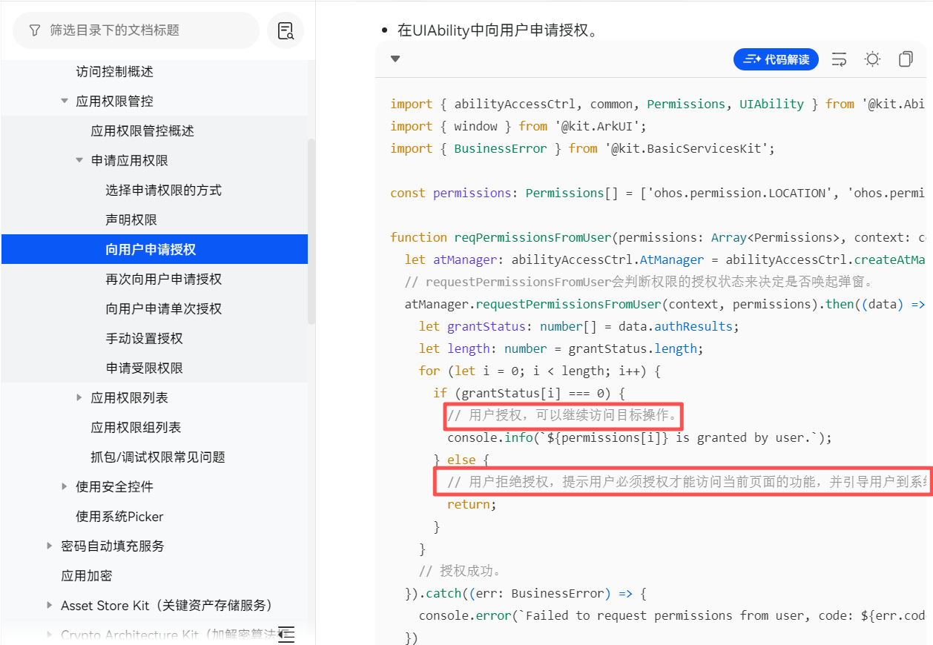Open 手动设置授权 page

pos(144,339)
